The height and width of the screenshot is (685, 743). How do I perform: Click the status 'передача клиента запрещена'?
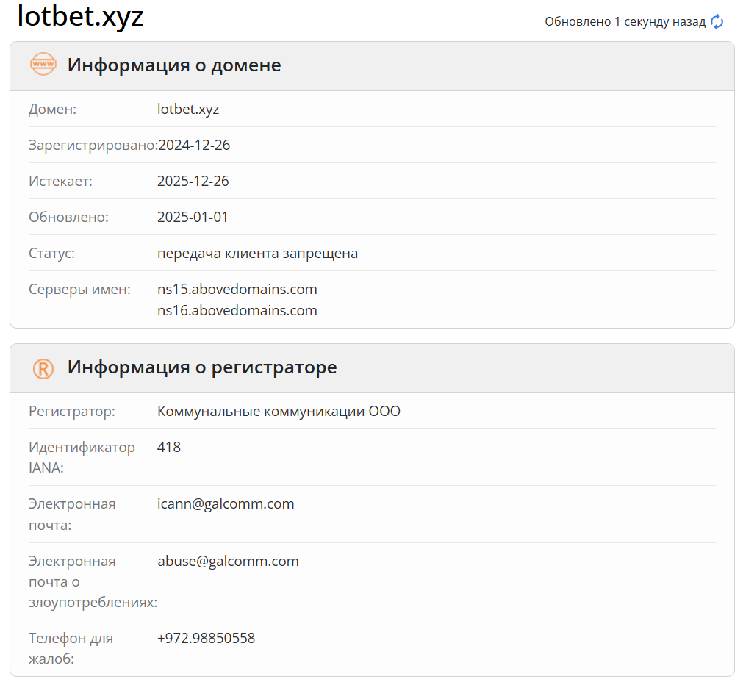click(x=257, y=254)
